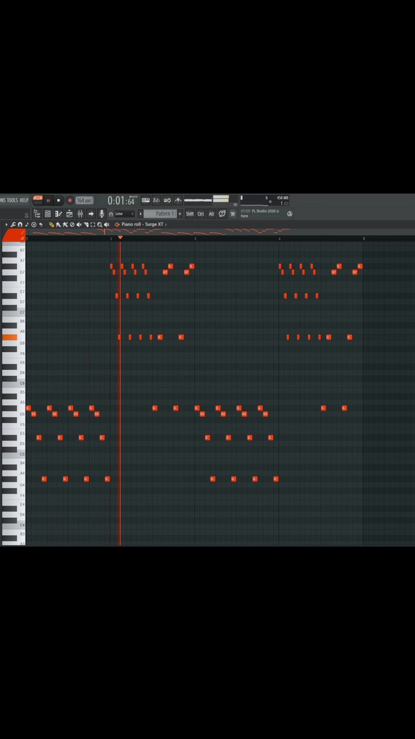415x739 pixels.
Task: Open the TOOLS menu
Action: pos(12,200)
